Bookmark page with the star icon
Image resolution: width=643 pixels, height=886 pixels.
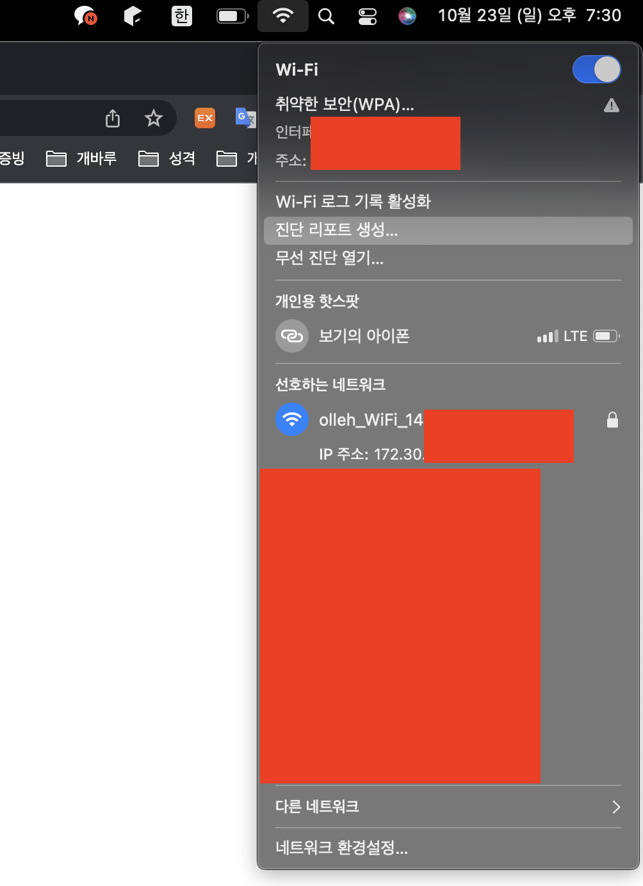153,118
